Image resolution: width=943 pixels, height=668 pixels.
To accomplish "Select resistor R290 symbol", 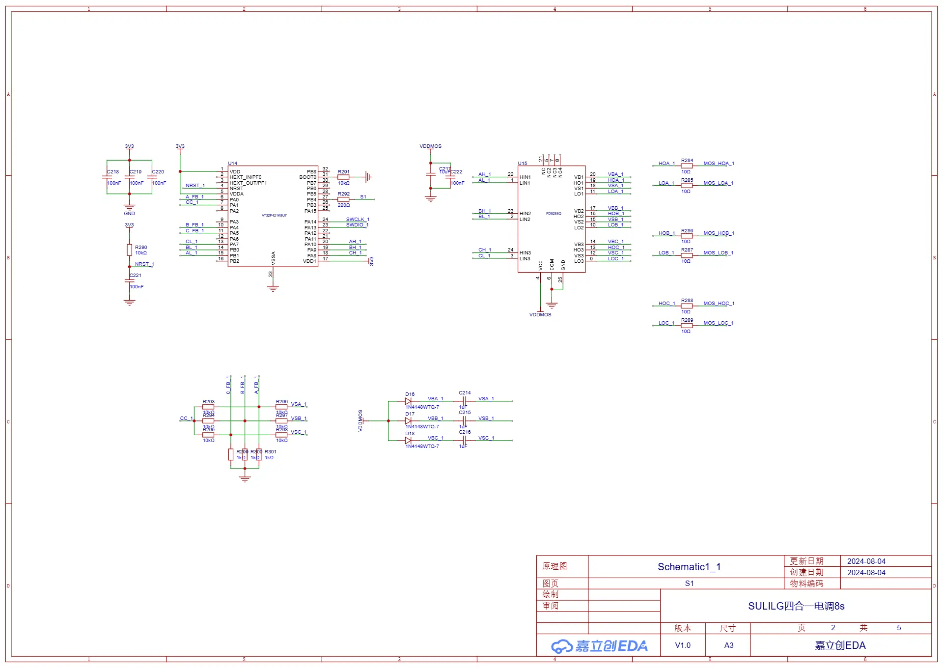I will (130, 250).
